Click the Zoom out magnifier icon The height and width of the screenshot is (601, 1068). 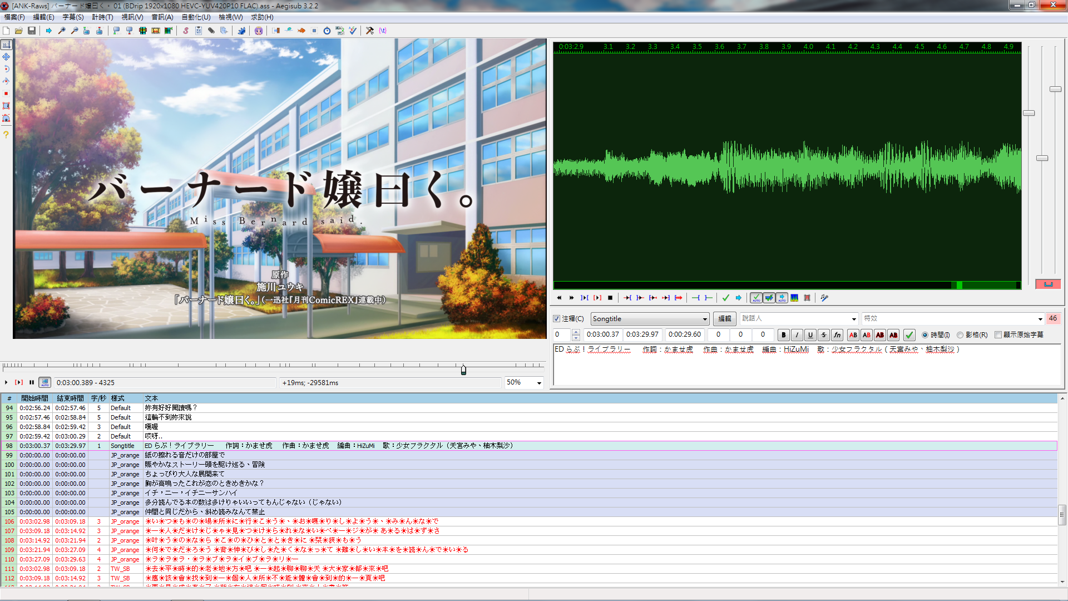tap(75, 31)
